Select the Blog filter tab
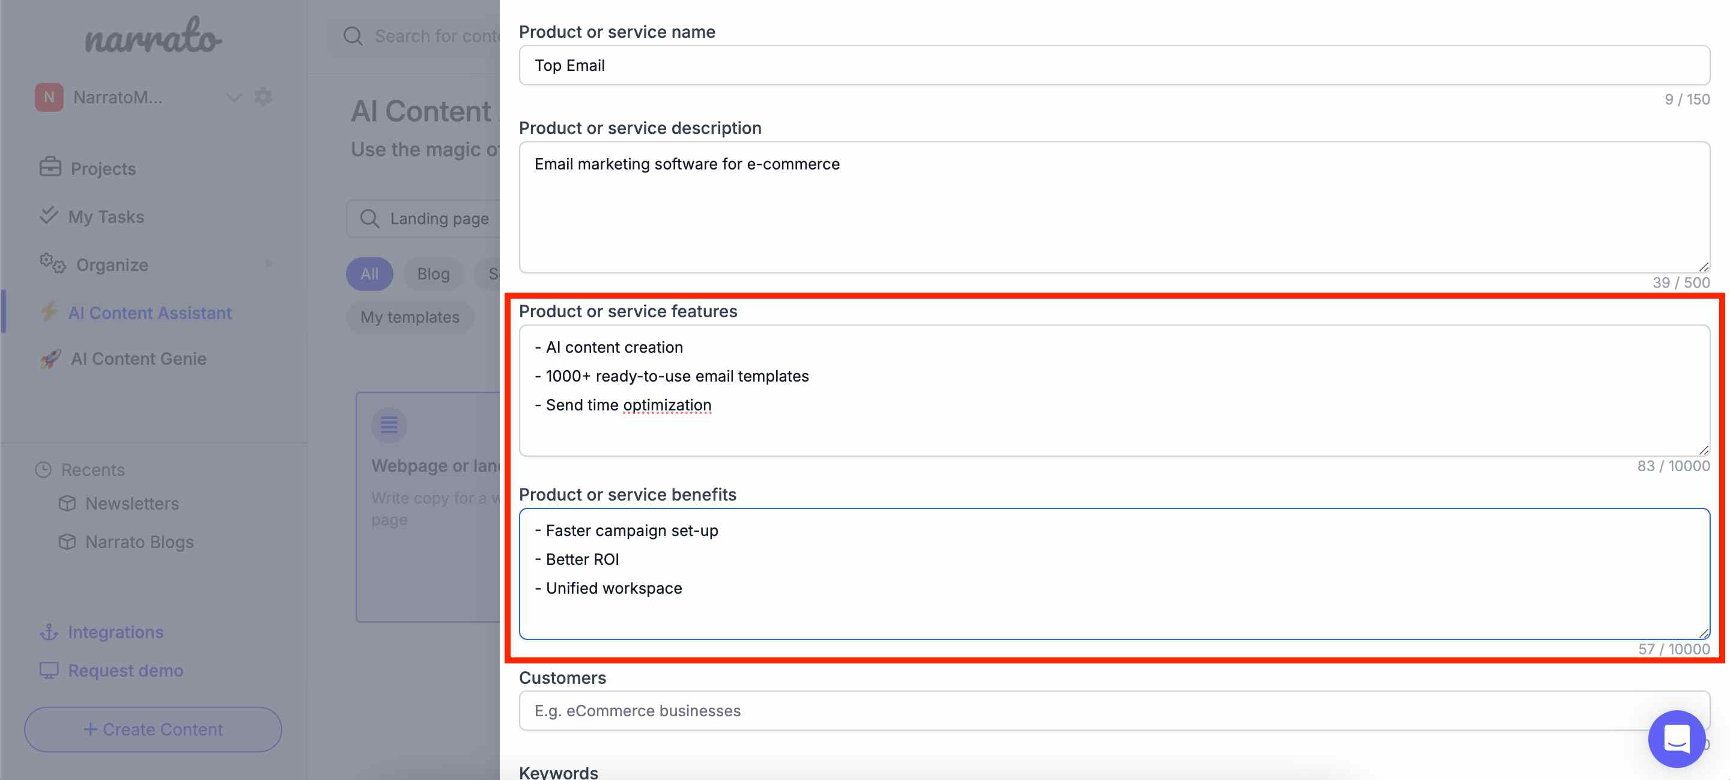 pos(433,273)
